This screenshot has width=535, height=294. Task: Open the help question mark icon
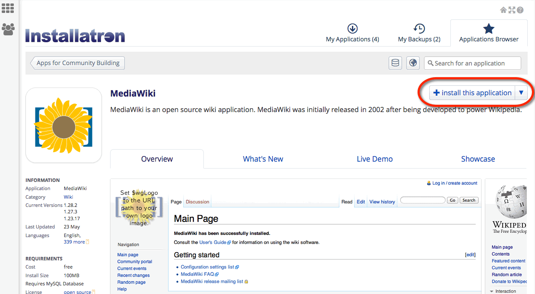pos(520,10)
